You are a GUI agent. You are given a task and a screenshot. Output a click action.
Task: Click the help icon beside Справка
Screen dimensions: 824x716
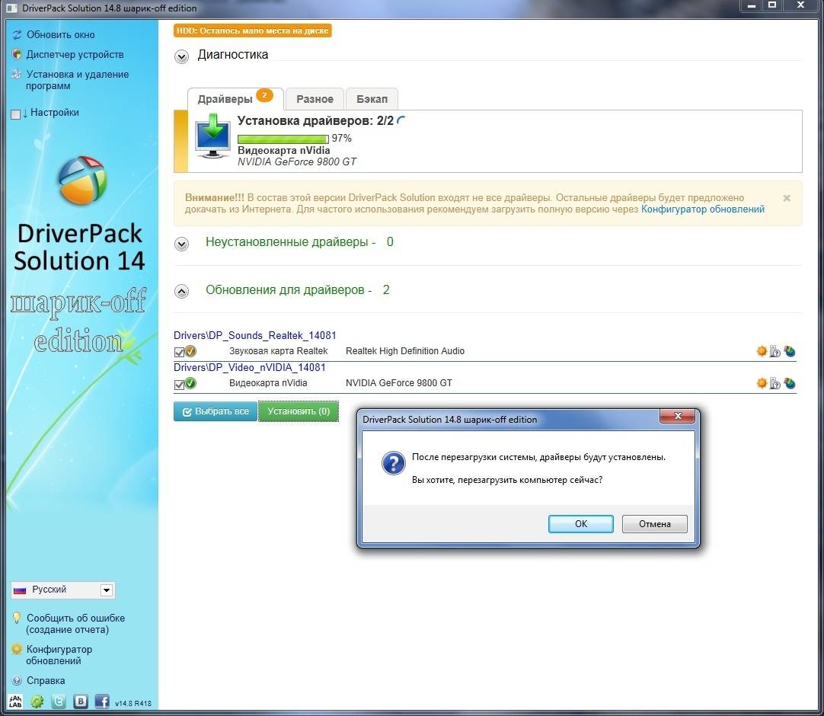click(17, 680)
